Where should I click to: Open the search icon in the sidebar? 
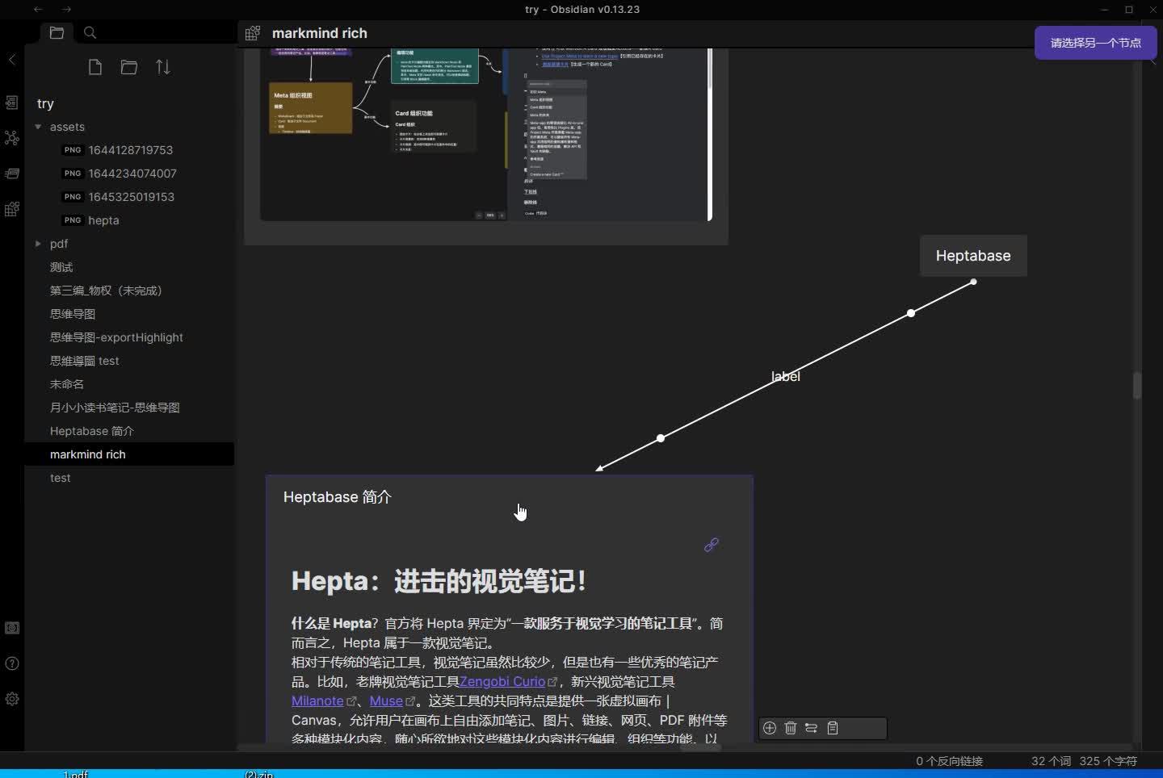click(90, 33)
